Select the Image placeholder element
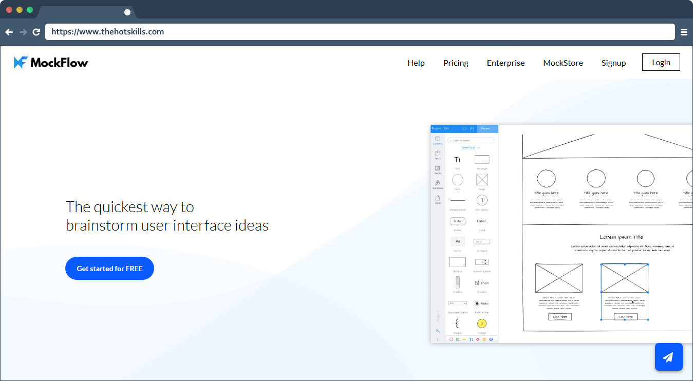Viewport: 693px width, 381px height. (482, 181)
